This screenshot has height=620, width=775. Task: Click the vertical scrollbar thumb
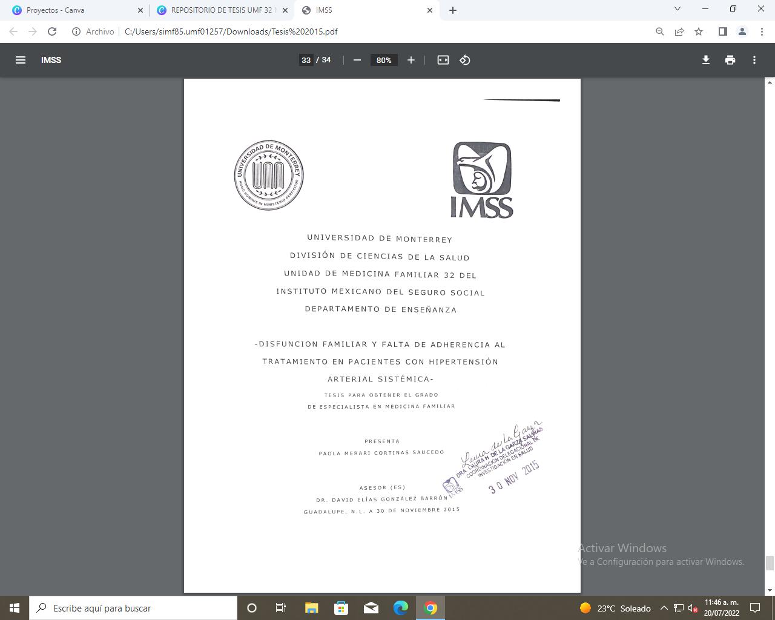point(770,563)
